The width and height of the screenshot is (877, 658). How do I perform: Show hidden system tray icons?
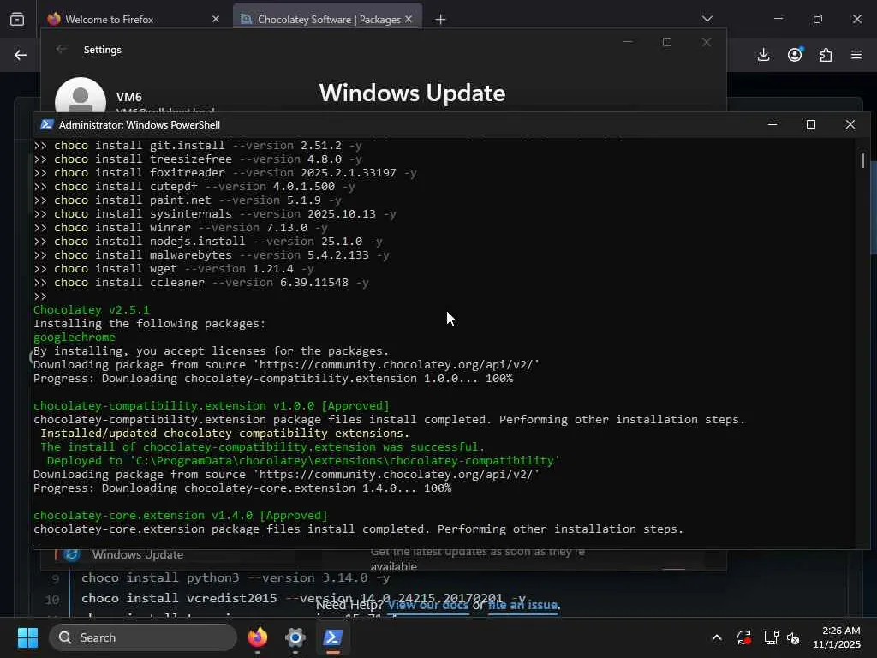717,637
